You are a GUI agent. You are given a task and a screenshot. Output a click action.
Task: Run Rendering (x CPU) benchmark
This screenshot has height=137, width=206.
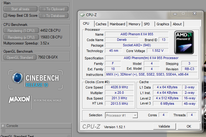(21, 37)
